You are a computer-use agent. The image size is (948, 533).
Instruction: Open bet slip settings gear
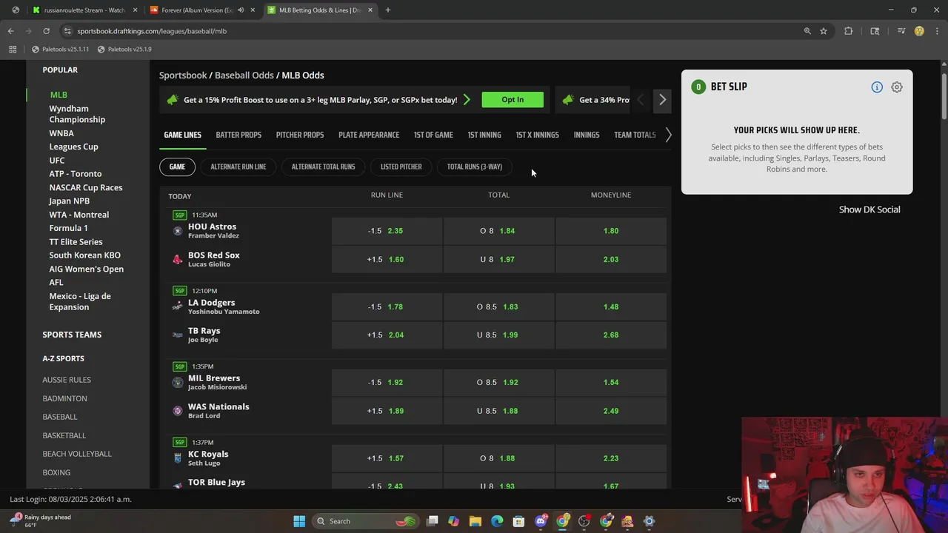(897, 87)
